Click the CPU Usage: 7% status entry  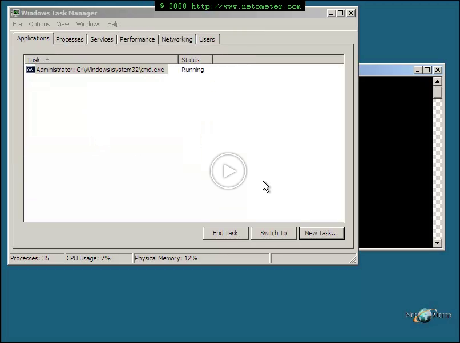(99, 258)
